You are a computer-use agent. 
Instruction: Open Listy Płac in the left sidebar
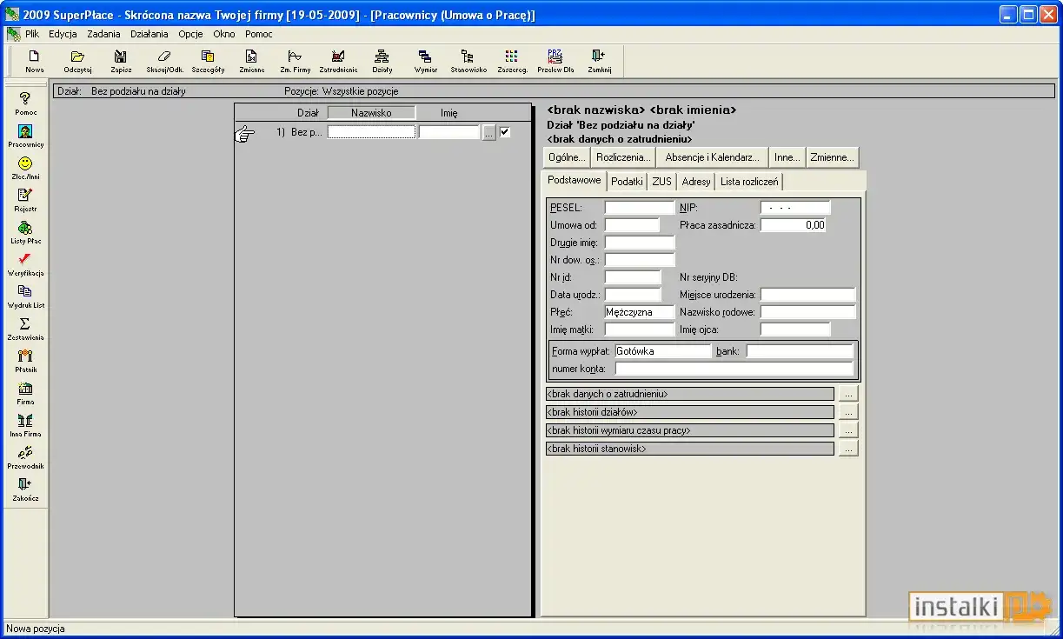pyautogui.click(x=25, y=232)
